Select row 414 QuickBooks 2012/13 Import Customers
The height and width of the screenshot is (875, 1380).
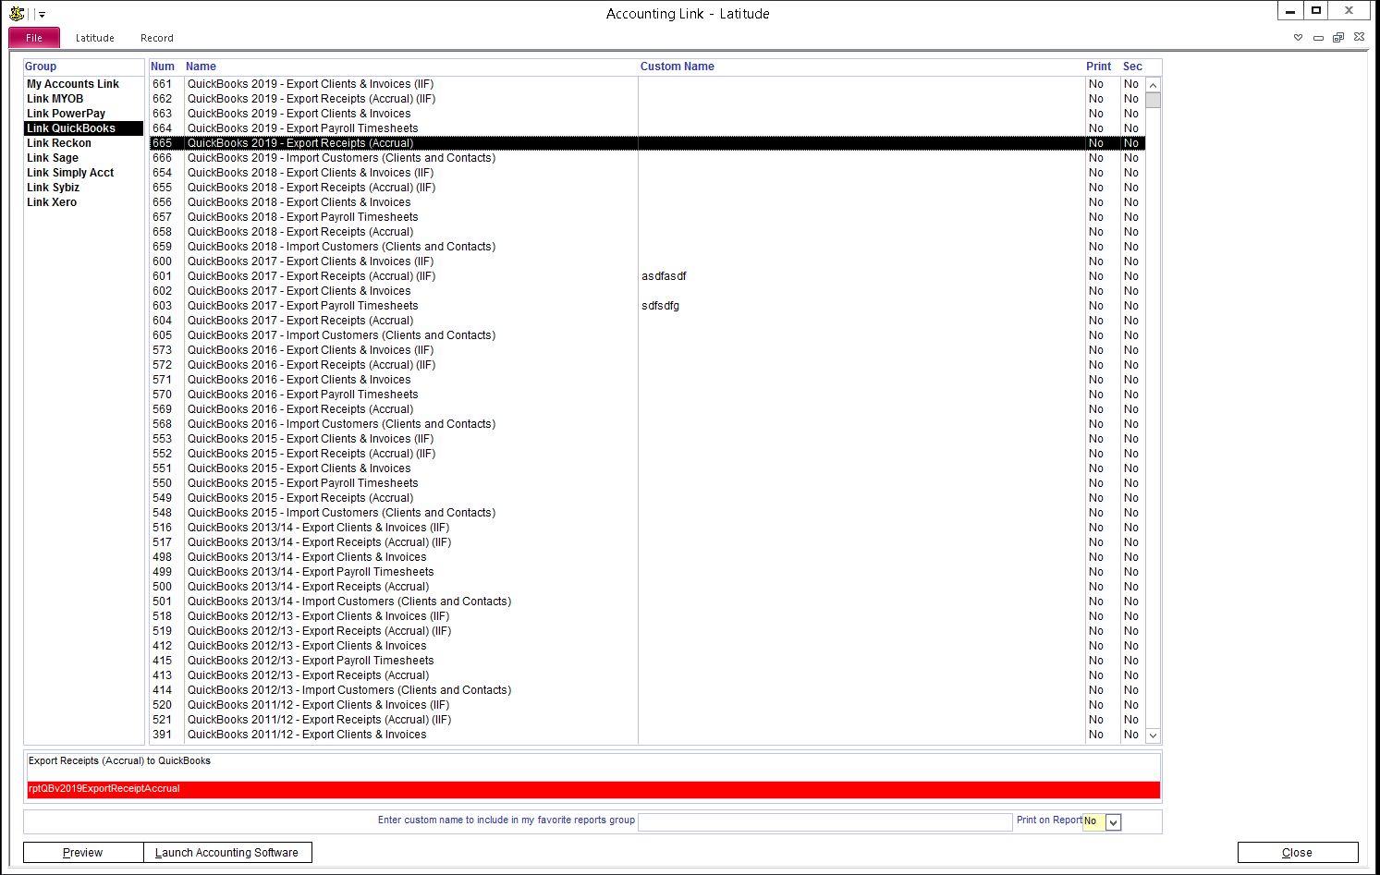pos(647,690)
